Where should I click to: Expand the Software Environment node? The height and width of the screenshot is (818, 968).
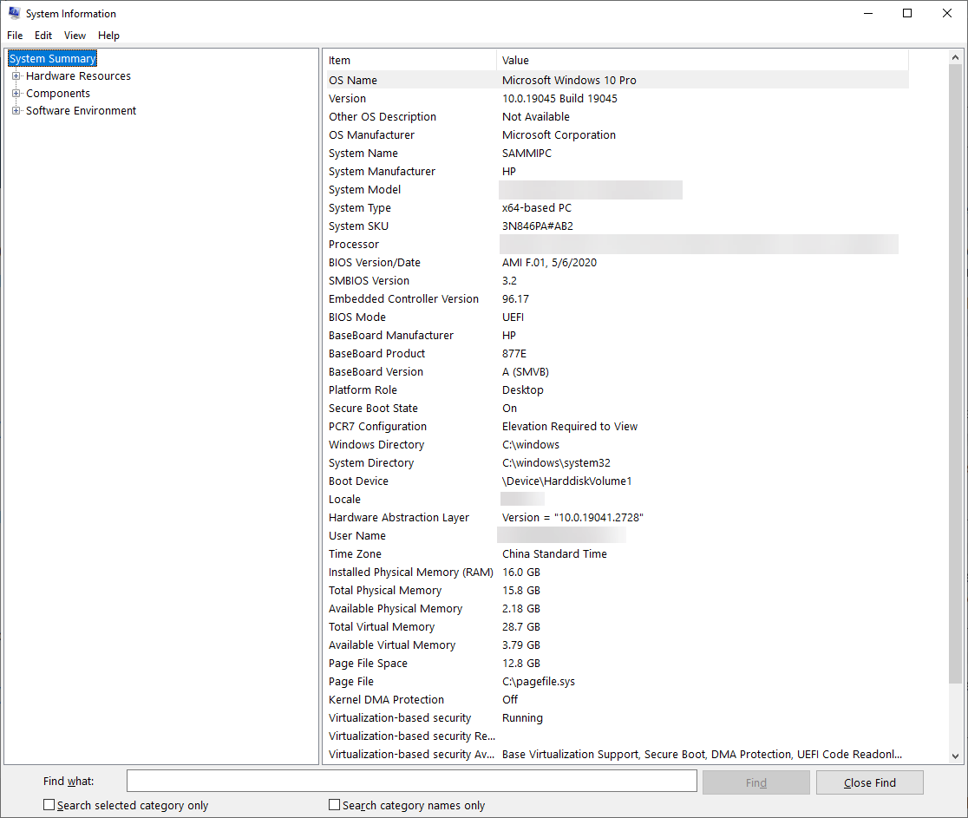click(x=16, y=110)
